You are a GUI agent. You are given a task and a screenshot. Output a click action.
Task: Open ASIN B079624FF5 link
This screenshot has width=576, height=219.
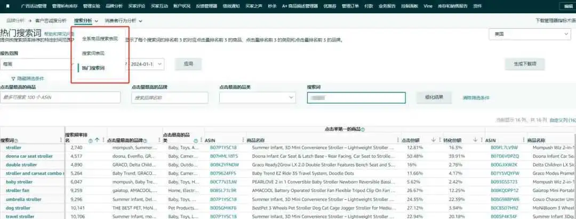tap(223, 173)
